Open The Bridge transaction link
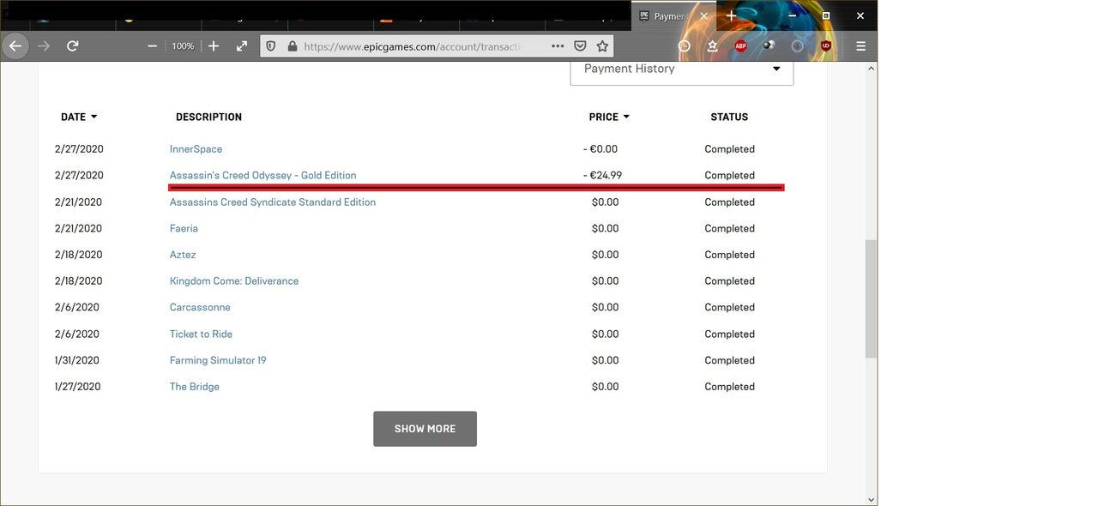Viewport: 1098px width, 506px height. (x=195, y=387)
